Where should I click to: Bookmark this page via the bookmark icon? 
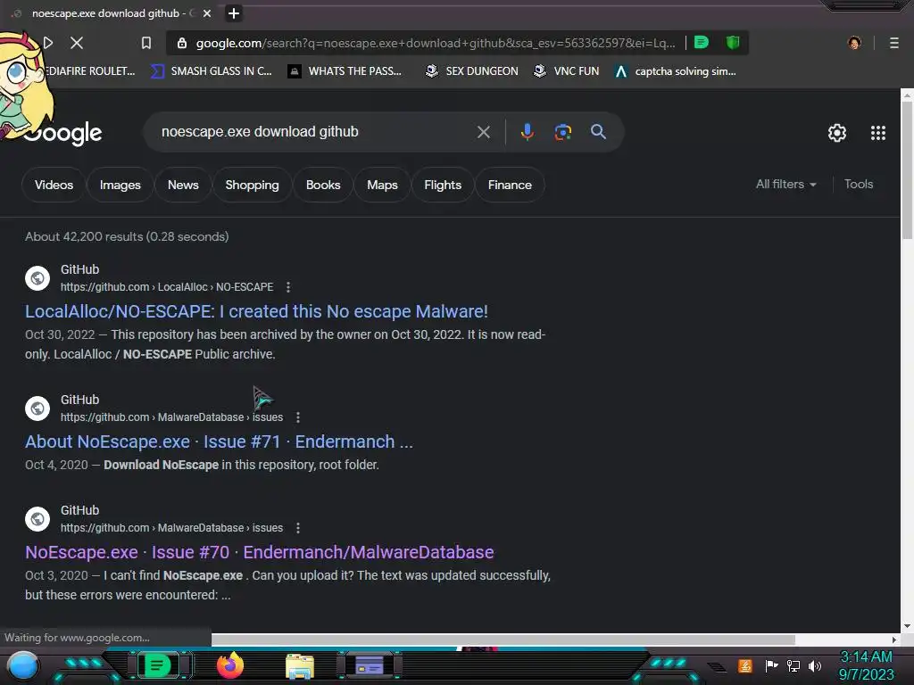coord(146,43)
